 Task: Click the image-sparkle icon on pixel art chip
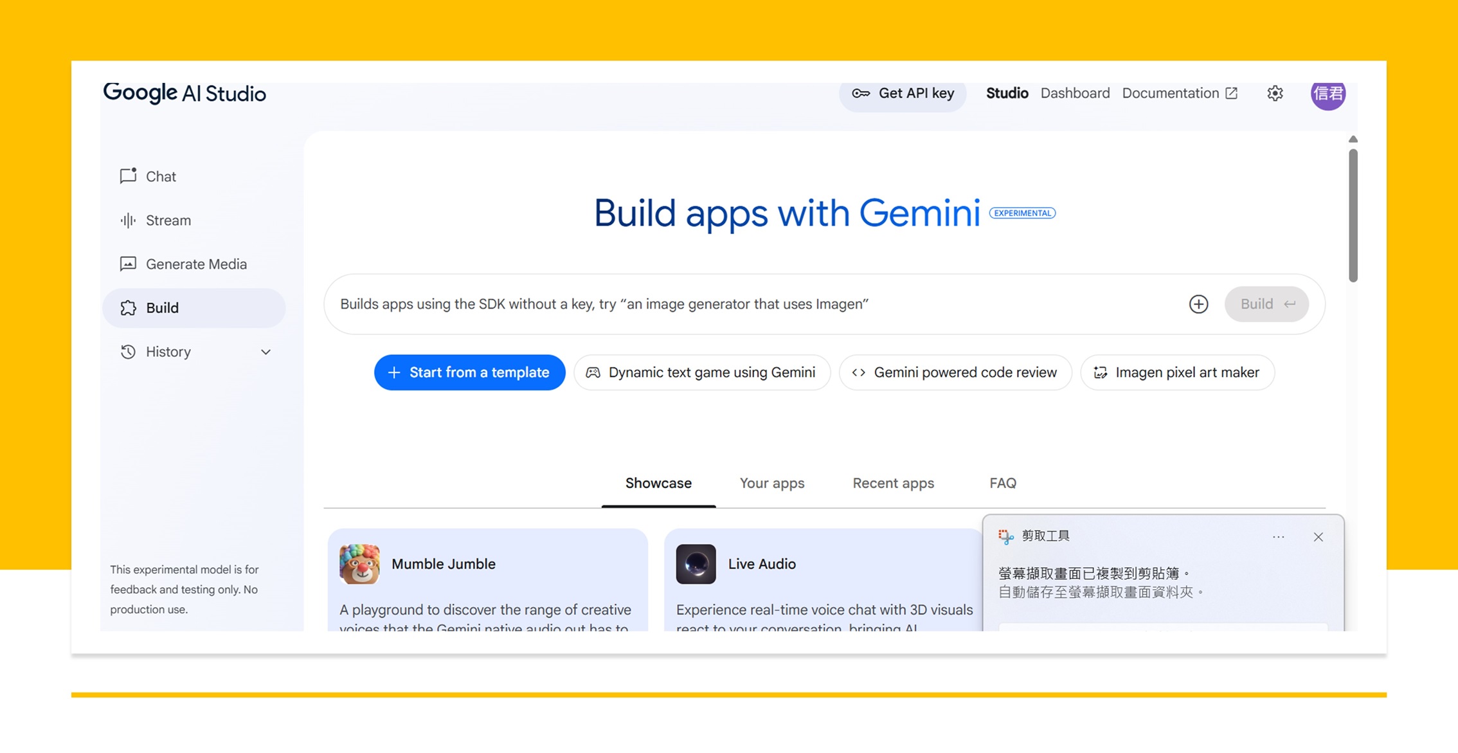pyautogui.click(x=1100, y=372)
